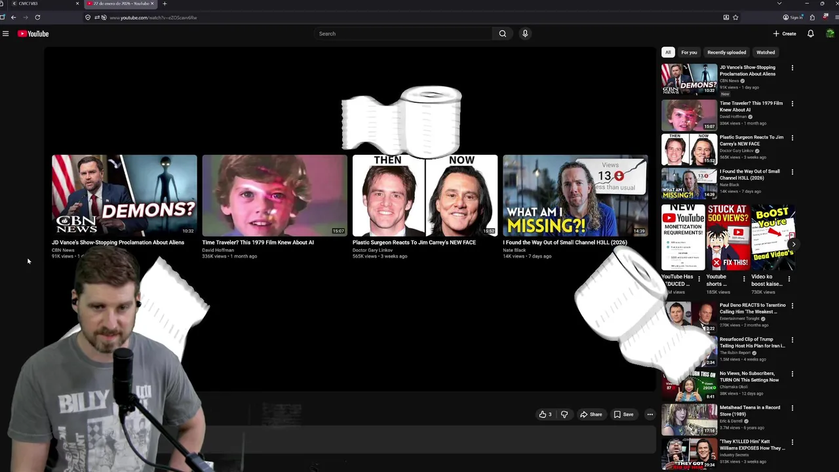Open the tracking protection shield icon
This screenshot has height=472, width=839.
88,18
